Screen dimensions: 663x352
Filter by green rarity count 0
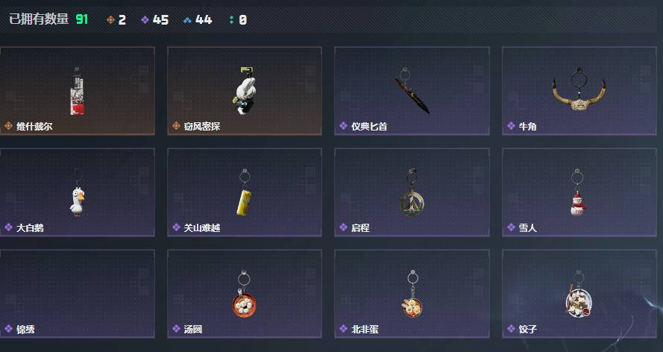[x=238, y=19]
